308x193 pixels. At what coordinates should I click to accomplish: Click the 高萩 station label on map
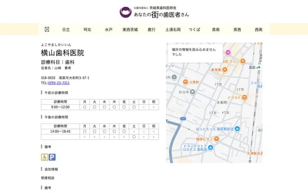click(252, 68)
